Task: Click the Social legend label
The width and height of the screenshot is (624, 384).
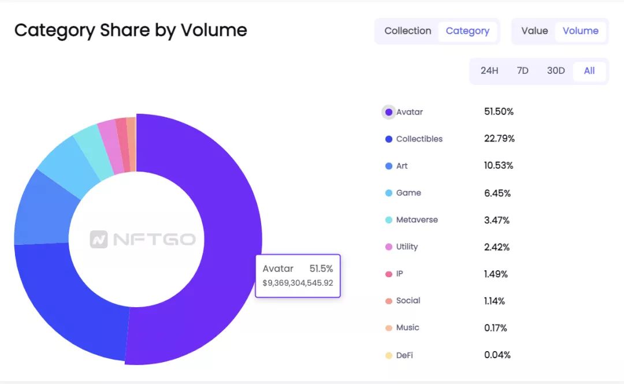Action: [x=408, y=301]
